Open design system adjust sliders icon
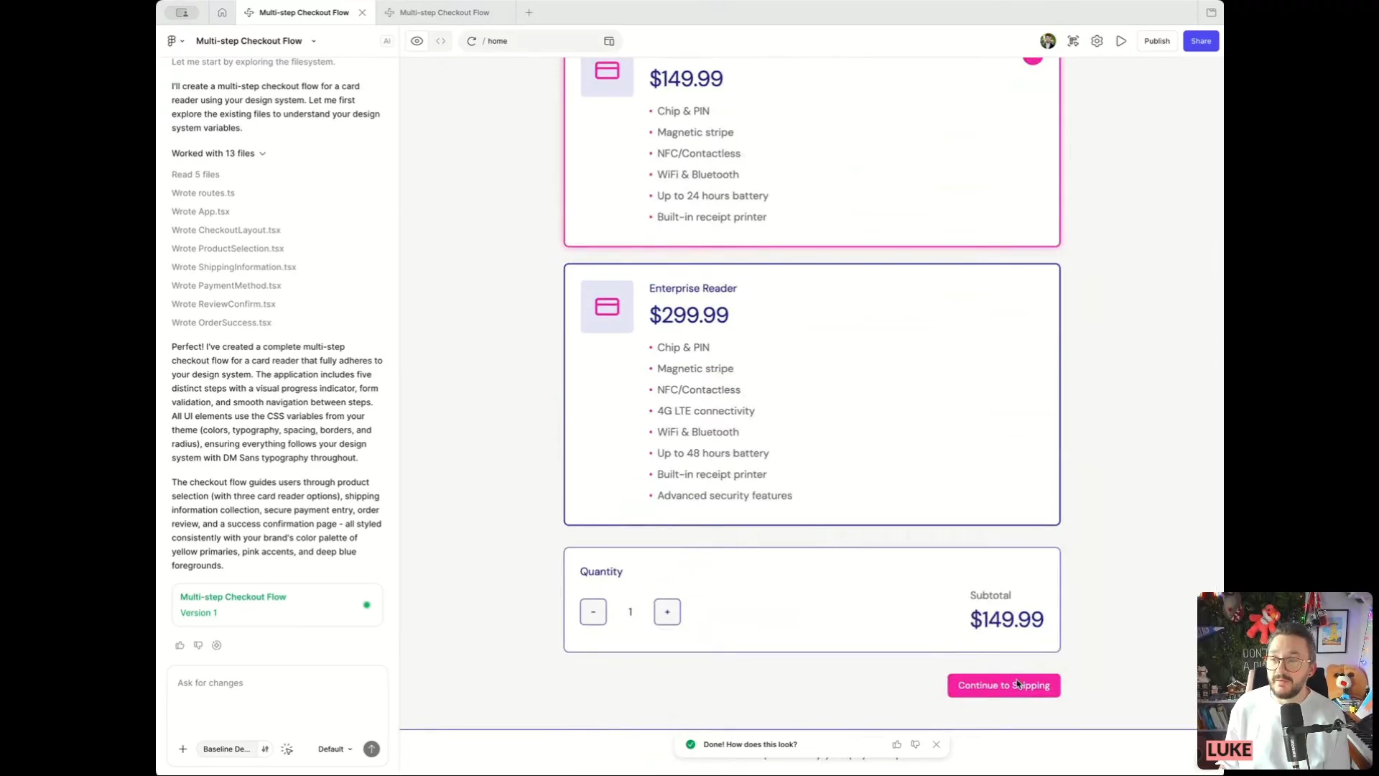Screen dimensions: 1379x776 pyautogui.click(x=265, y=749)
